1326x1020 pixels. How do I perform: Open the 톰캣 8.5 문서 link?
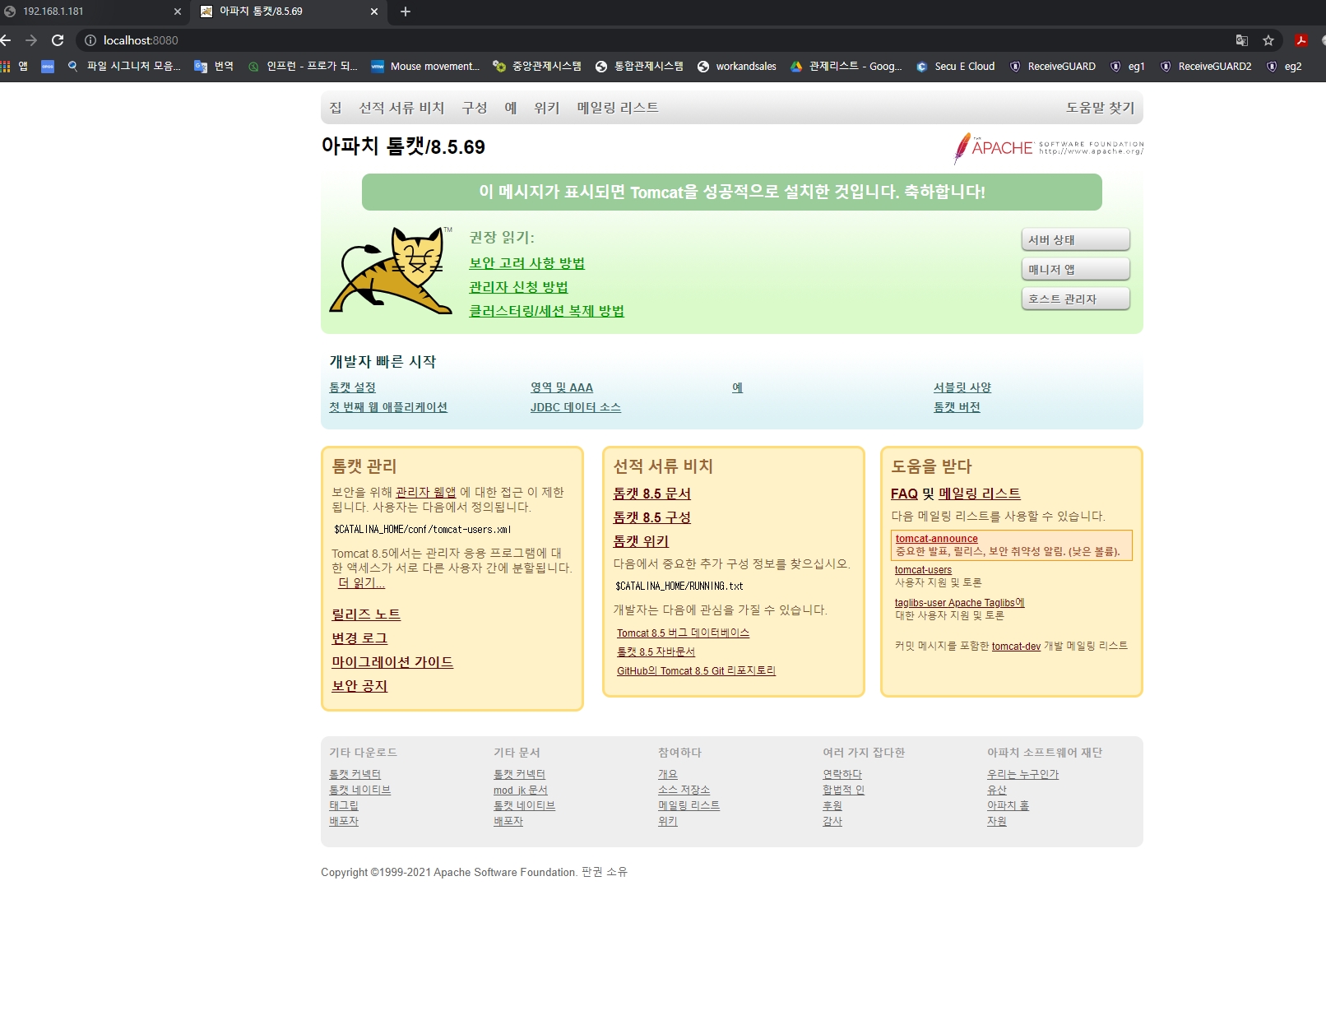pos(651,494)
